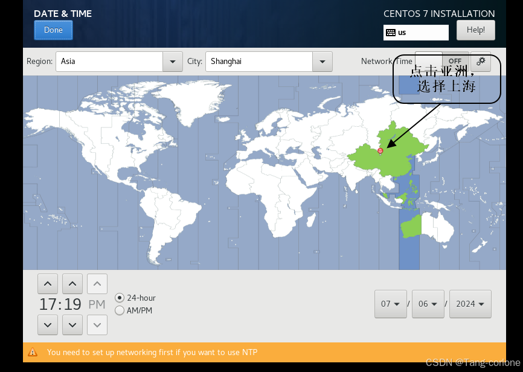Toggle the Network Time switch
523x372 pixels.
442,62
